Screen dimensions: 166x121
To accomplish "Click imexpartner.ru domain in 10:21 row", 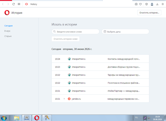I will (79, 91).
